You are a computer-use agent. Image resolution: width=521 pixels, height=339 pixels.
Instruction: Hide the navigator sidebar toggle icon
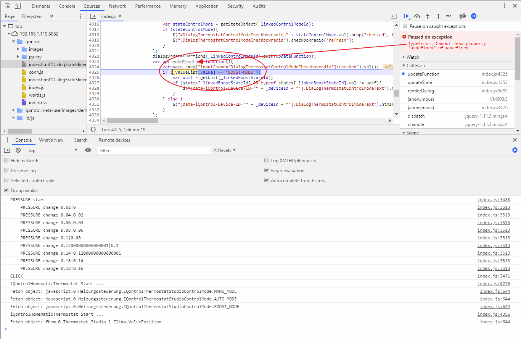pos(93,16)
